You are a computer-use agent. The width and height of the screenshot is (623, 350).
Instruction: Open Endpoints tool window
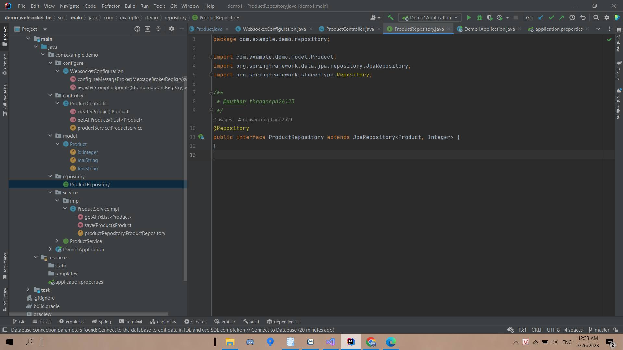point(163,322)
